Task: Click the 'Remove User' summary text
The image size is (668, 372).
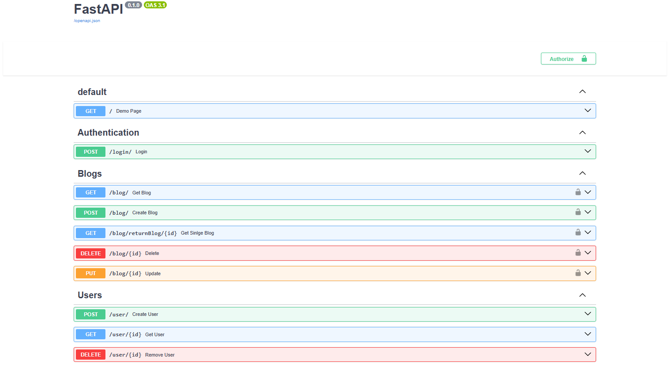Action: click(x=160, y=355)
